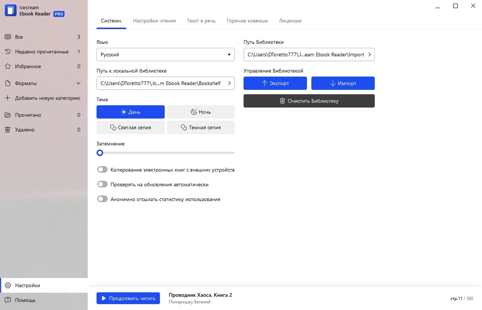
Task: Click the Затемнение slider handle
Action: [x=100, y=153]
